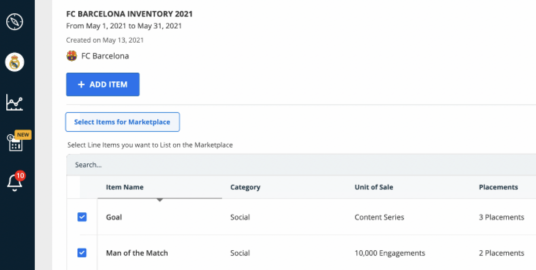Screen dimensions: 536x270
Task: Click the FC Barcelona crest logo
Action: 72,56
